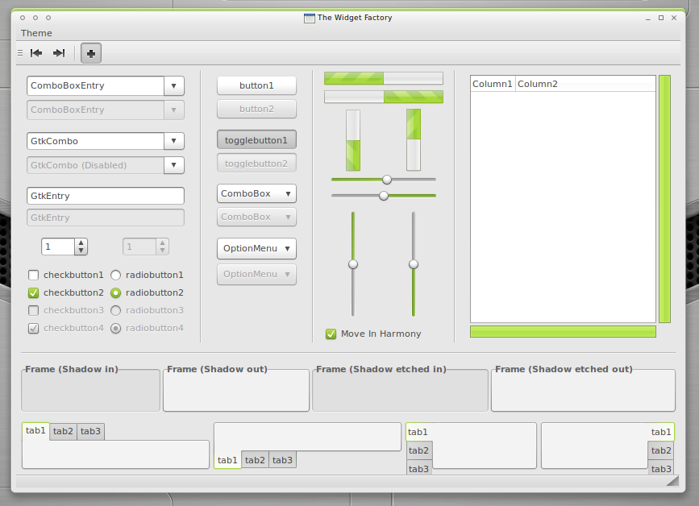Expand the GtkCombo dropdown arrow
The height and width of the screenshot is (506, 699).
click(174, 141)
